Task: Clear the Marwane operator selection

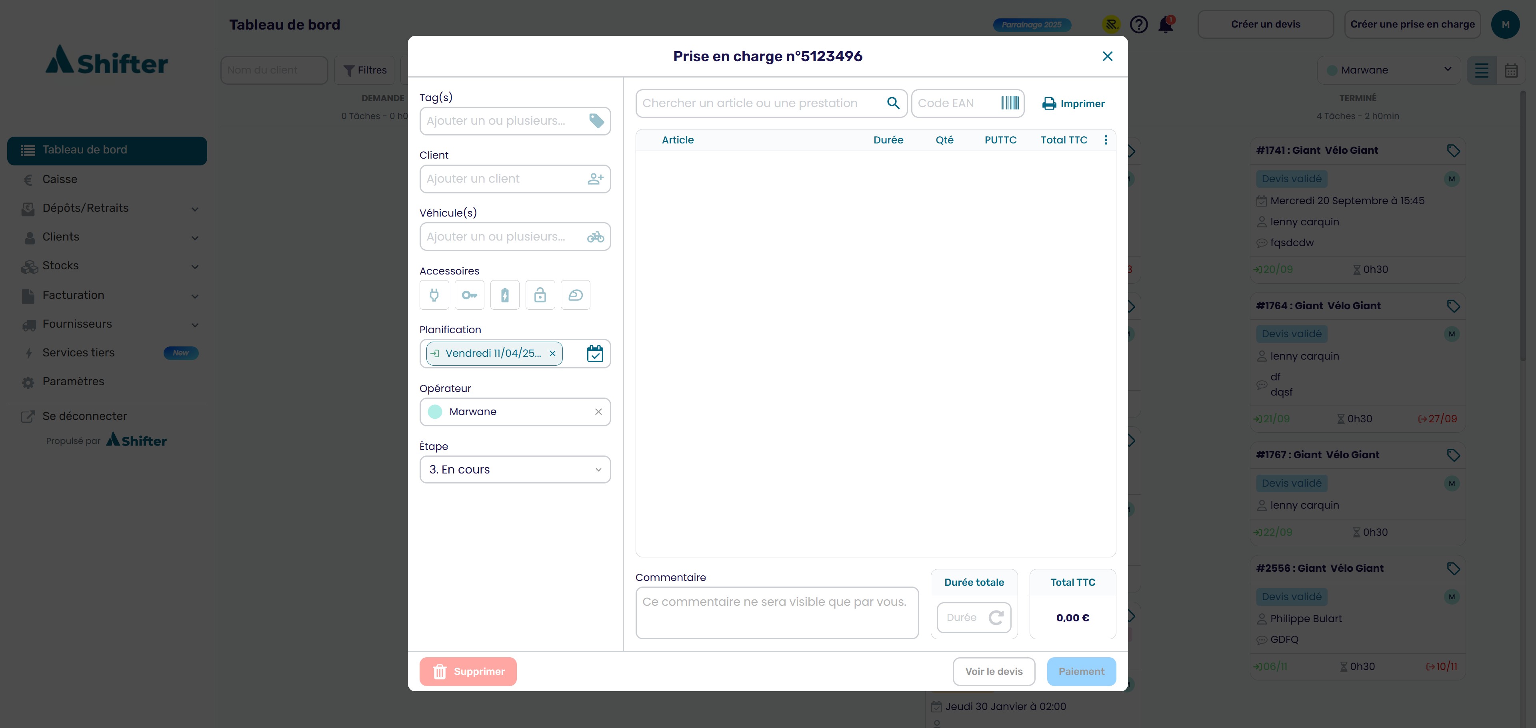Action: 598,412
